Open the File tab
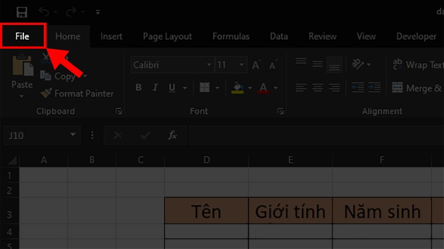The width and height of the screenshot is (444, 249). coord(22,36)
